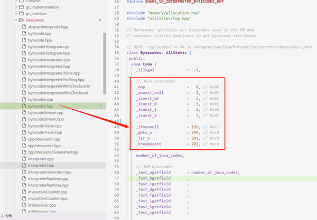Screen dimensions: 317x220
Task: Click line number 57 in gutter
Action: pos(117,178)
